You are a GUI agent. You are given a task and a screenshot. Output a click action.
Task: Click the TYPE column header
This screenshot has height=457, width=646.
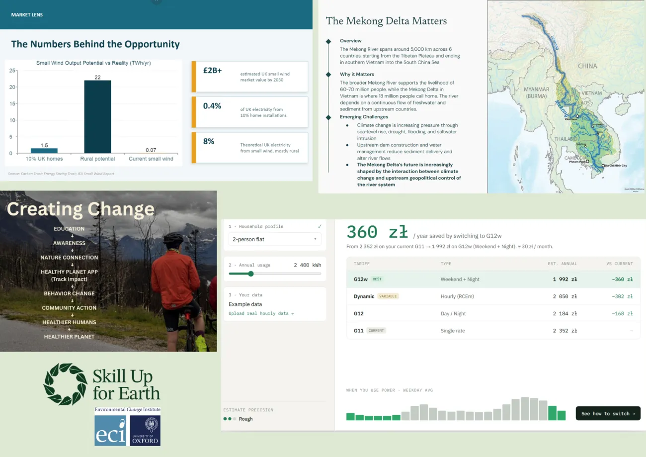(446, 264)
